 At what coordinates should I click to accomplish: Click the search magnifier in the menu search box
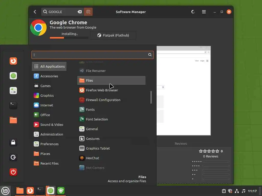point(150,55)
